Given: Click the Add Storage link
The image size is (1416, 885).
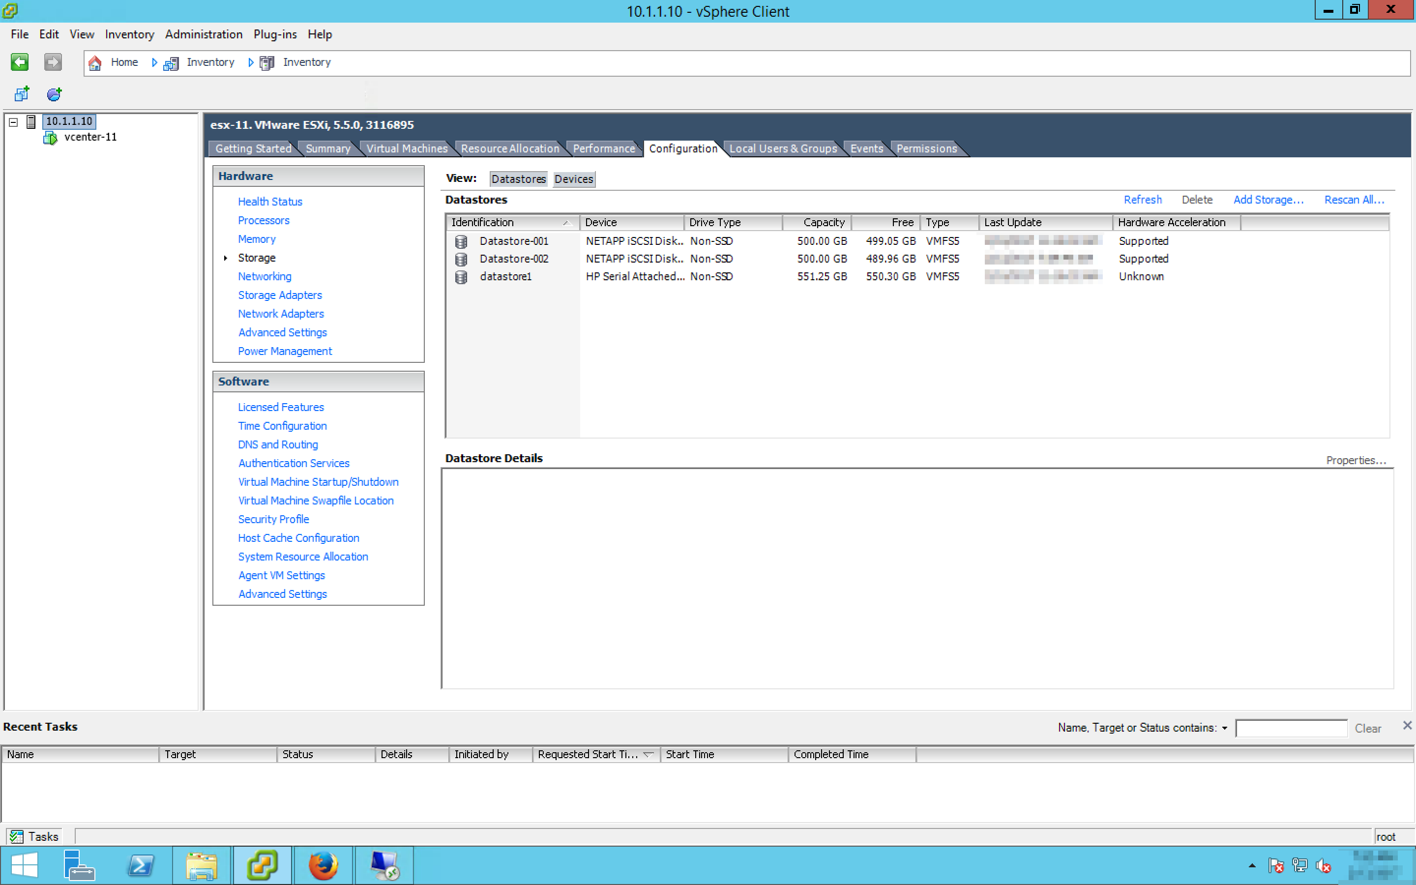Looking at the screenshot, I should coord(1268,200).
